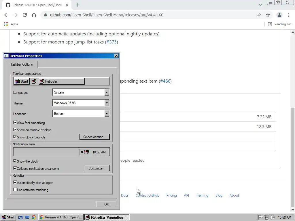Viewport: 295px width, 221px height.
Task: Open issue link #375
Action: [111, 42]
